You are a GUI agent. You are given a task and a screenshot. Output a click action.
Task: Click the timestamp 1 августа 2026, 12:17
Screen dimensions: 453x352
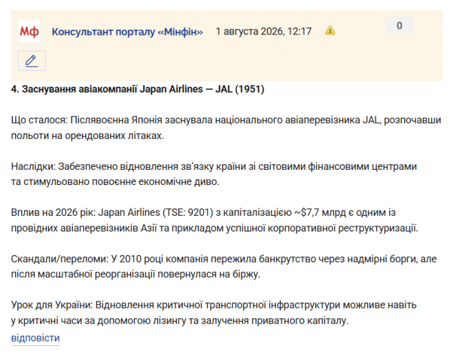[x=264, y=31]
